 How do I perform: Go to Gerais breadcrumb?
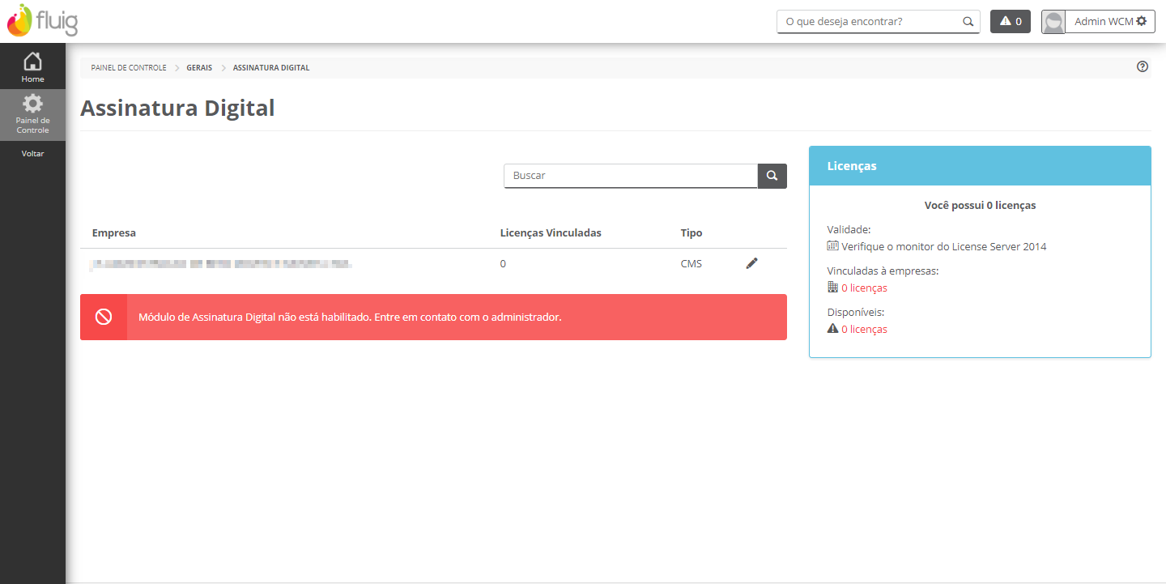coord(199,68)
